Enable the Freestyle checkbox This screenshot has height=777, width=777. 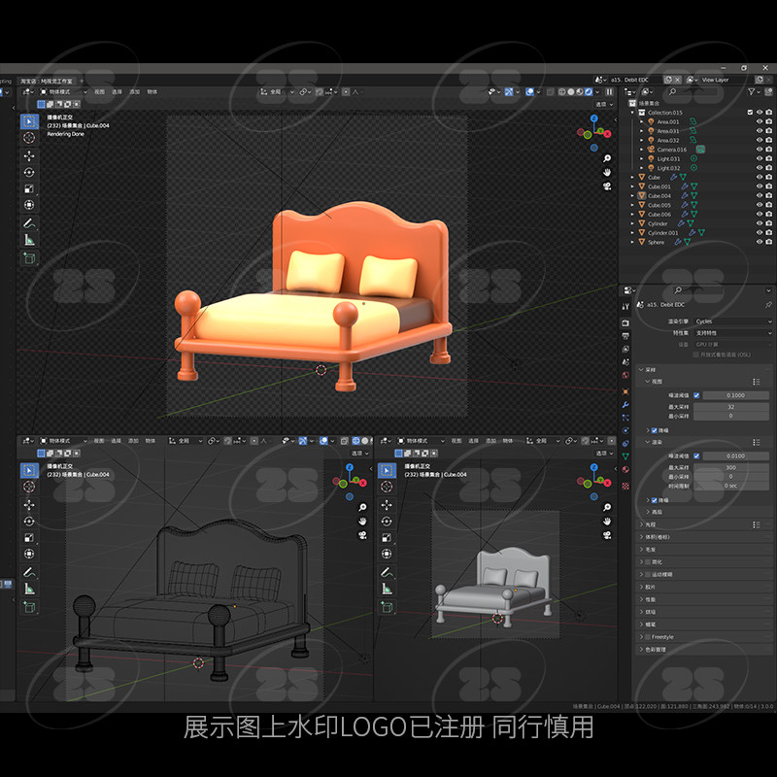(648, 637)
